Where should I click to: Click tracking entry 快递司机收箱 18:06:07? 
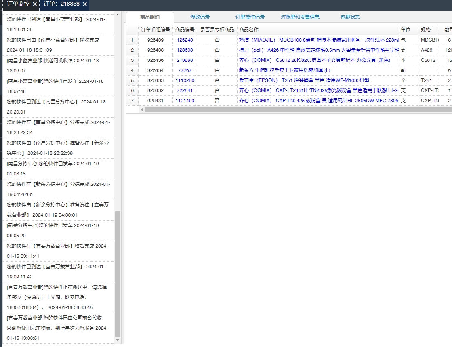pos(59,66)
